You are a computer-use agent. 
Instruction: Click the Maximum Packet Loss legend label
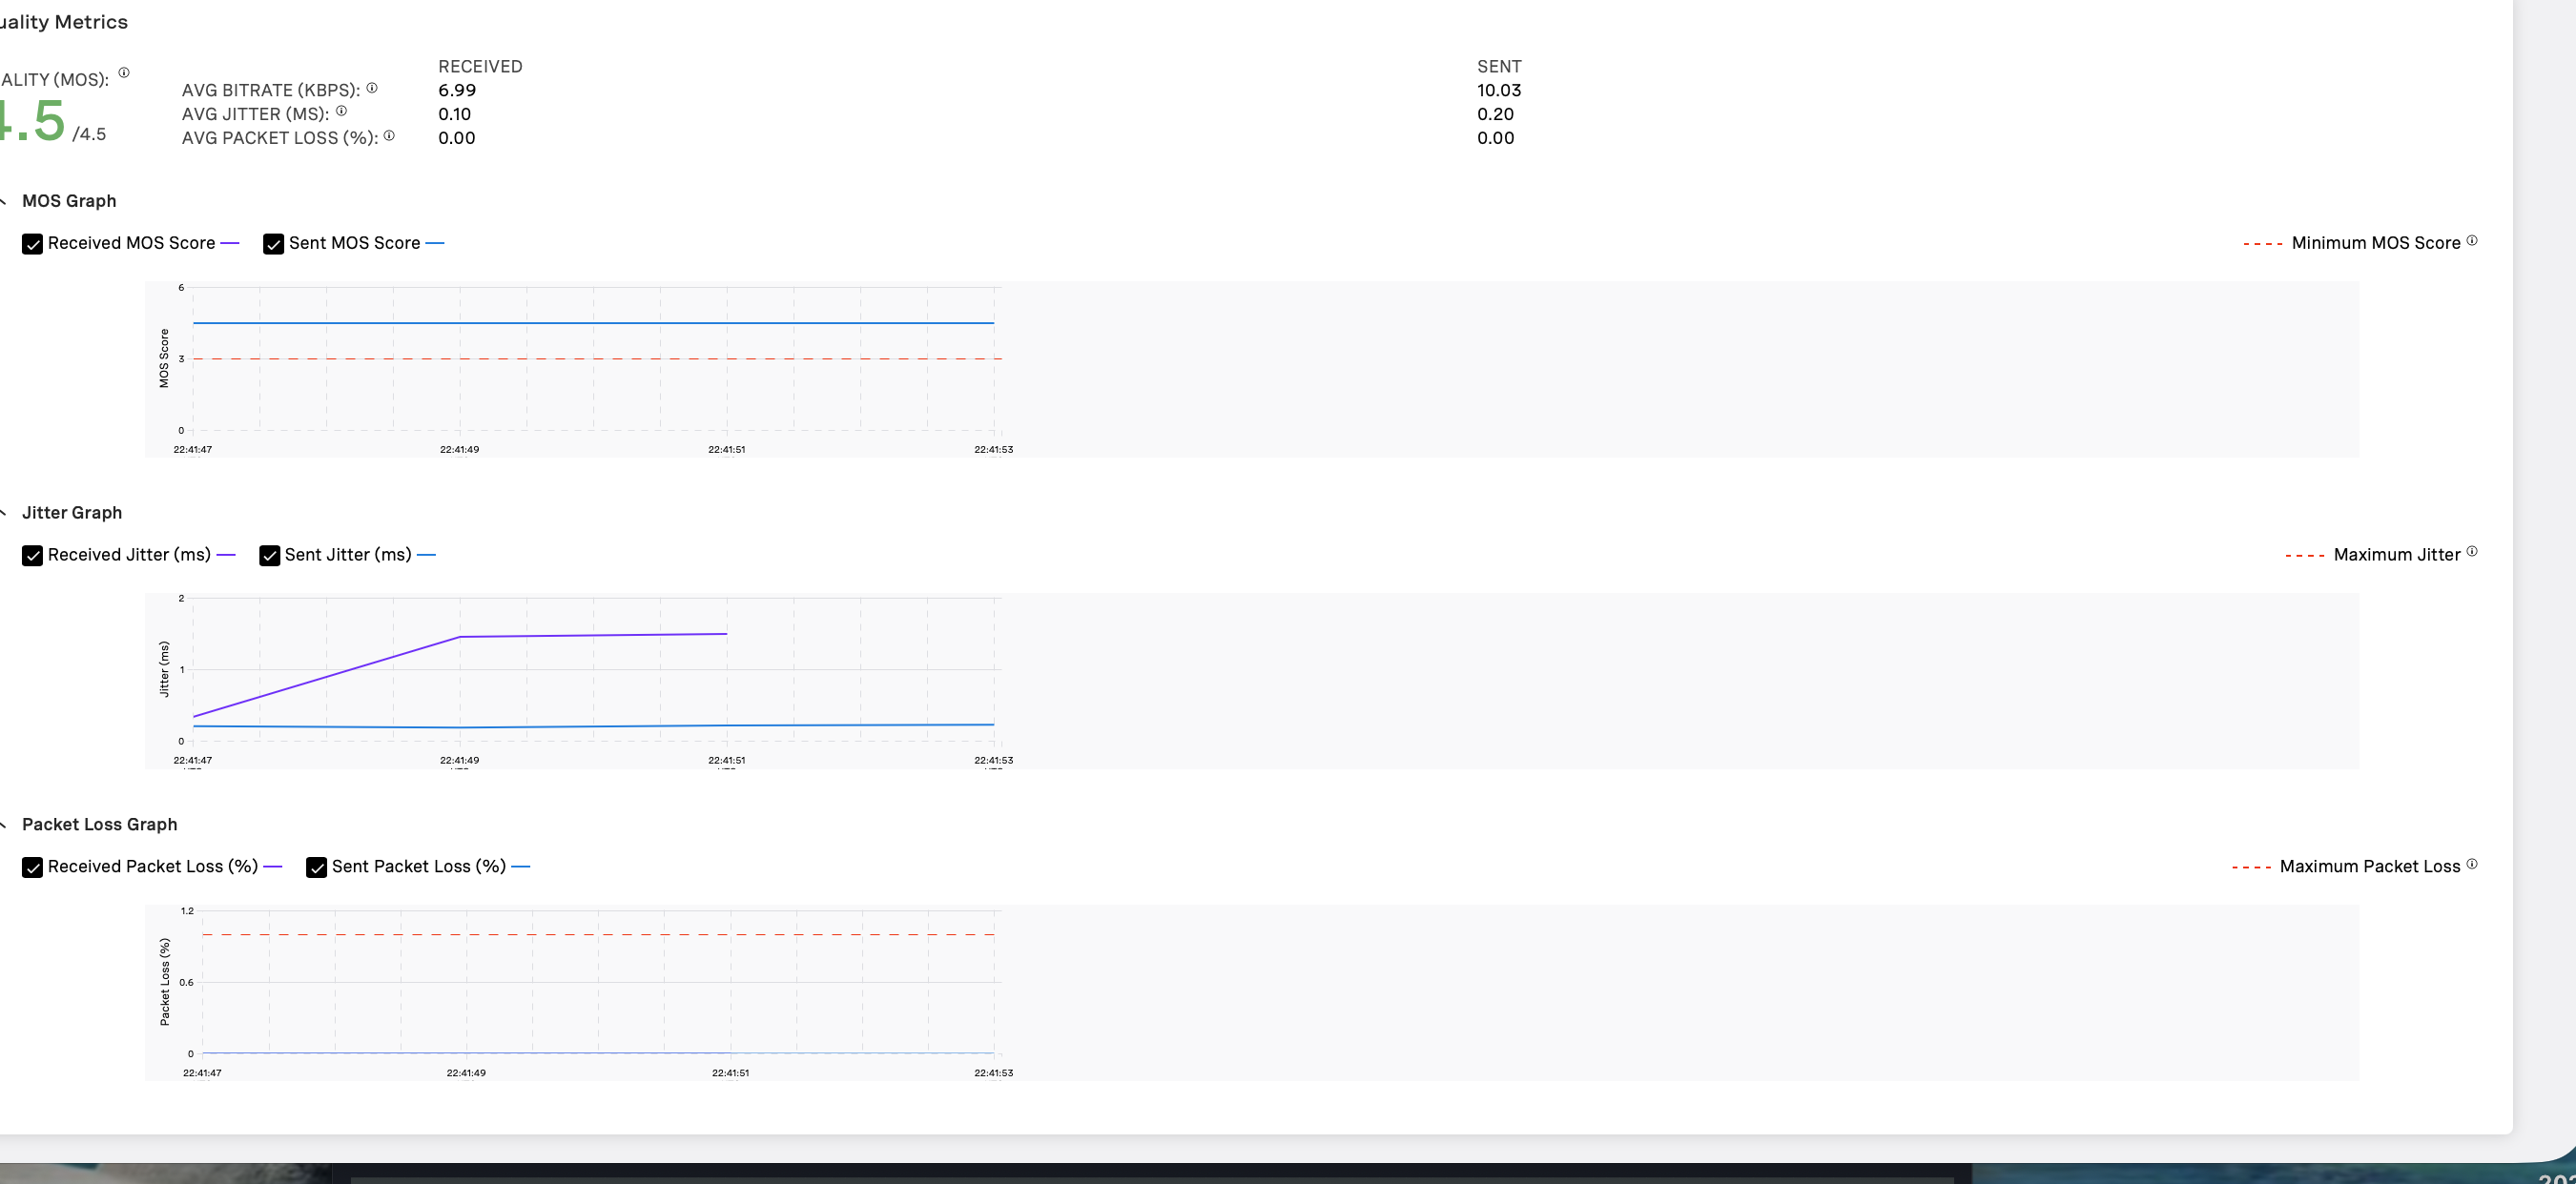[2369, 867]
